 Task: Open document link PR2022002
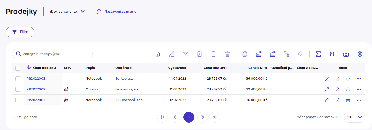coord(36,89)
